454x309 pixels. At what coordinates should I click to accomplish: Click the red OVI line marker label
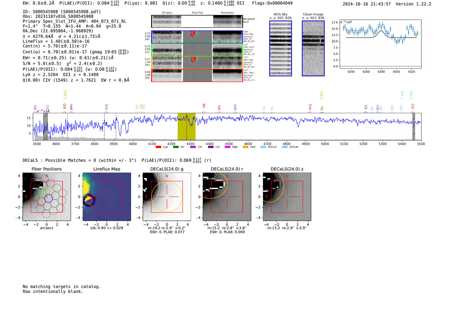click(x=64, y=107)
